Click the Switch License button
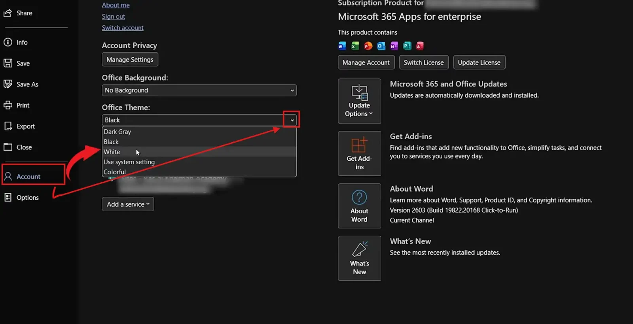Image resolution: width=633 pixels, height=324 pixels. [424, 62]
